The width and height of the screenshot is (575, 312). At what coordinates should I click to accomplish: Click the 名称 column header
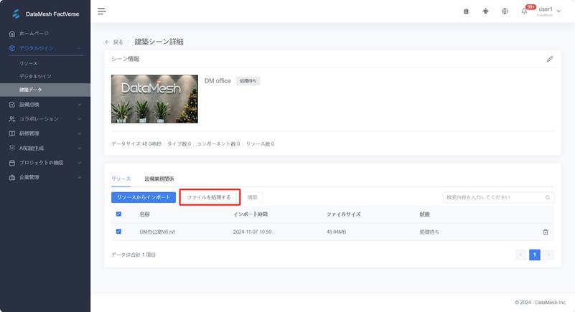click(x=144, y=214)
